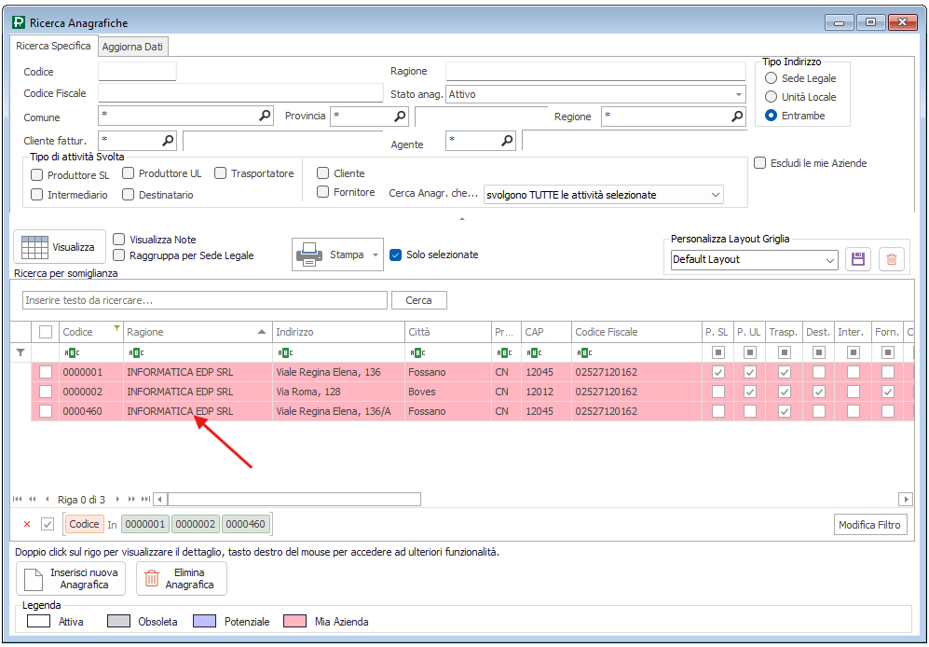Viewport: 929px width, 647px height.
Task: Click the Comune field search magnifier
Action: coord(265,116)
